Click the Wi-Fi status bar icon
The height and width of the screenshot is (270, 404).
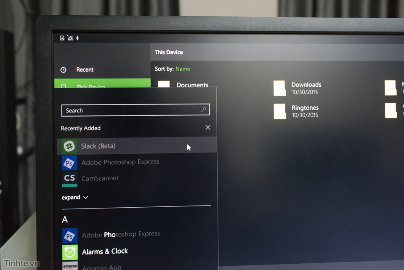point(70,38)
